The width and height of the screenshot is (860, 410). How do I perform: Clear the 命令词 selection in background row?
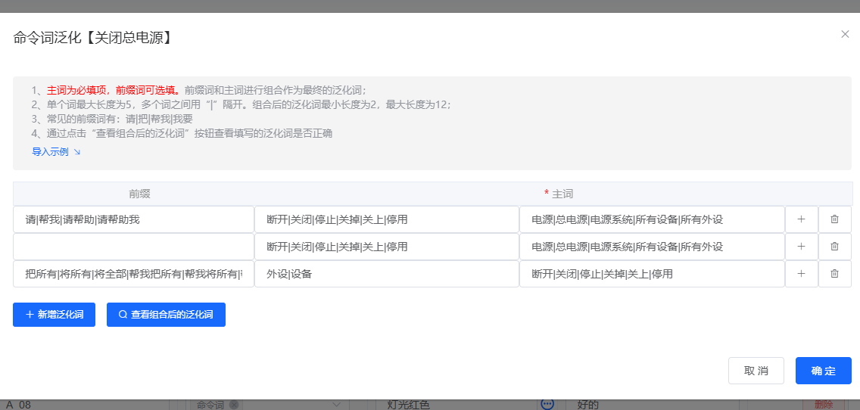234,405
